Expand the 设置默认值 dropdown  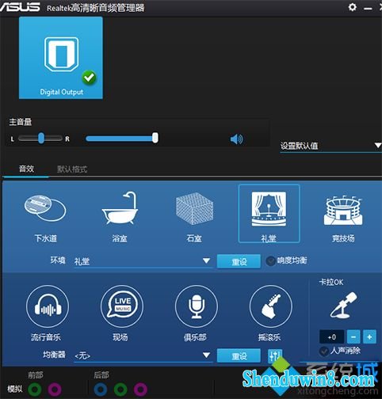point(330,146)
